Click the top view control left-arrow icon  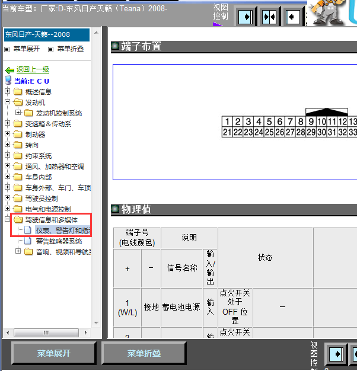click(292, 17)
